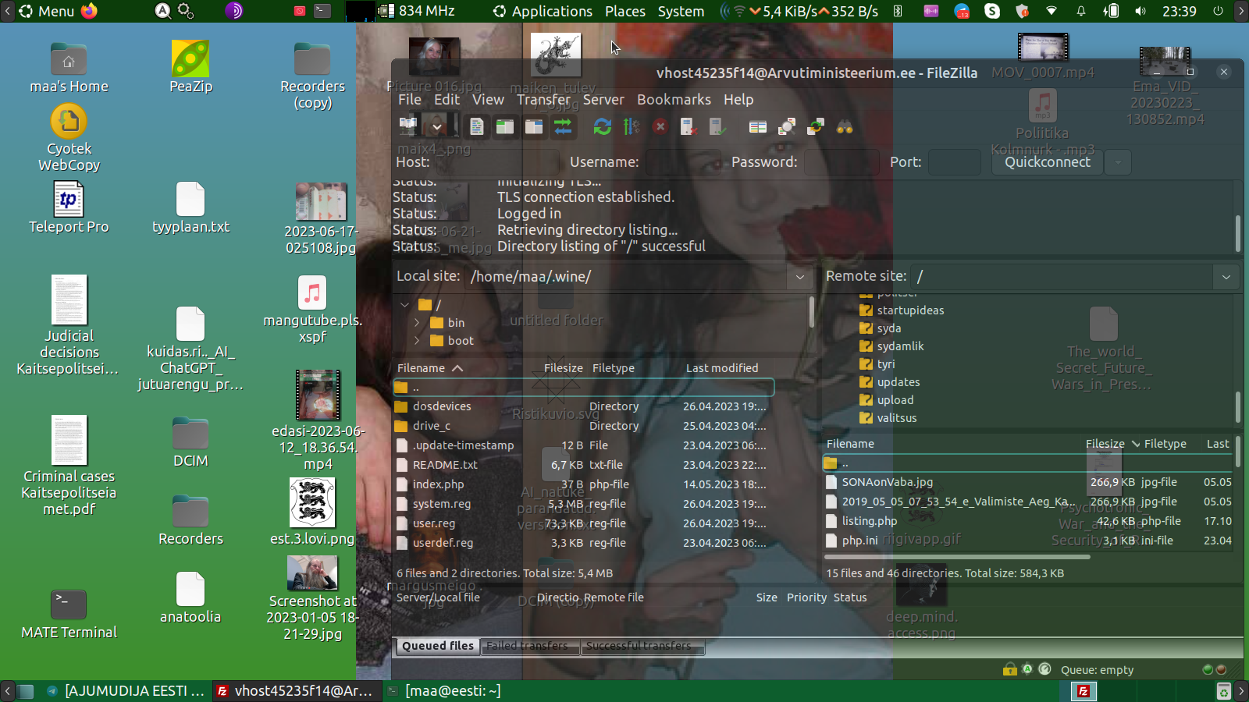Click the Quickconnect button
Screen dimensions: 1249x702
point(1047,162)
